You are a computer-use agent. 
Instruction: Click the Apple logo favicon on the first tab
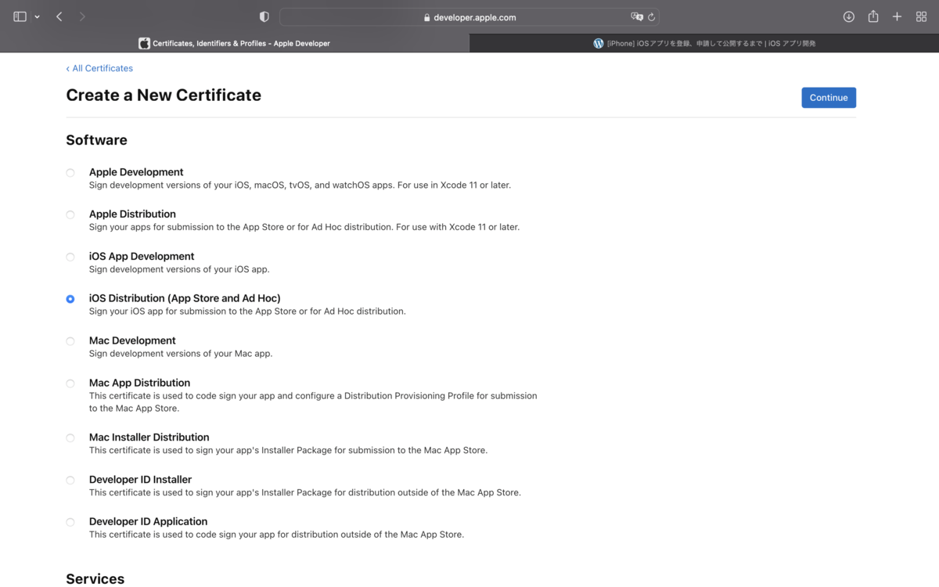[x=144, y=44]
